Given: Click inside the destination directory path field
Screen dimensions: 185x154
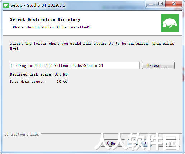Looking at the screenshot, I should click(75, 65).
